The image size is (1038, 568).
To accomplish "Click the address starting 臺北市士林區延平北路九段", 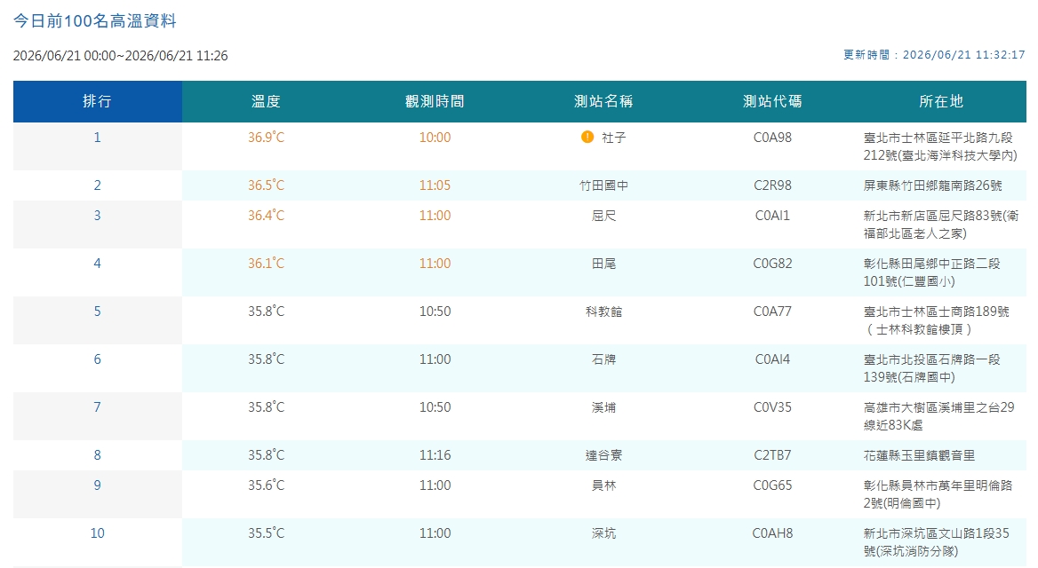I will [x=940, y=146].
